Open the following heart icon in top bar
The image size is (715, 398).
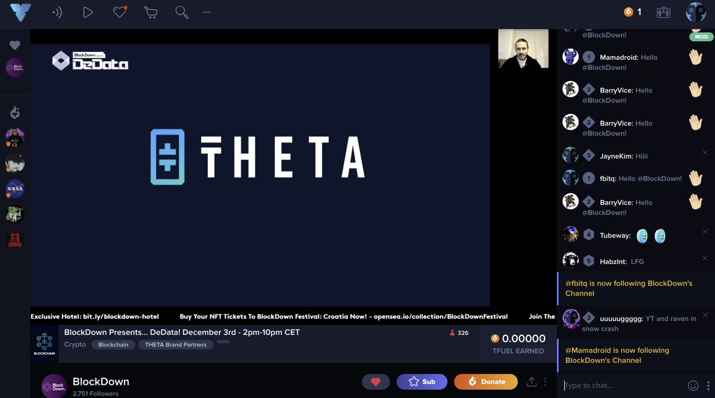120,12
